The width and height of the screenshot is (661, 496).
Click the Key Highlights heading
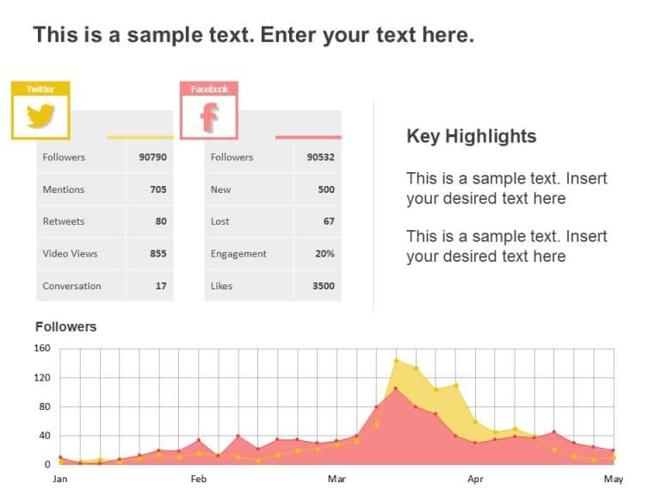click(472, 136)
